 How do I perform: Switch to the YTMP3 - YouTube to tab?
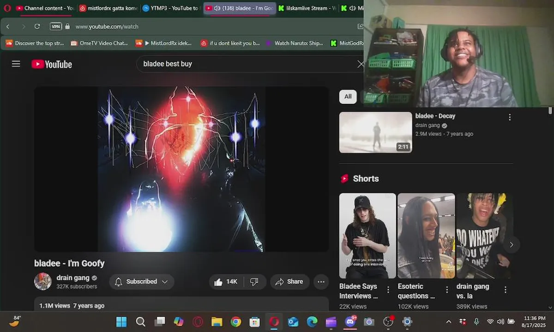(x=170, y=8)
